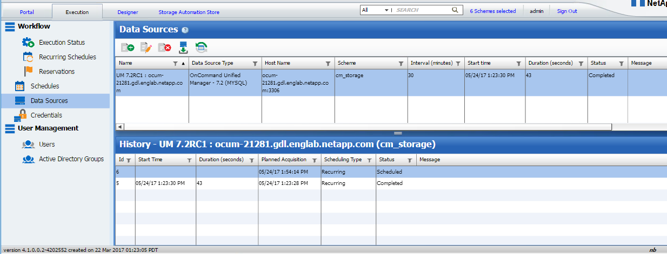
Task: Select the UM 7.2RC1 data source row
Action: (x=391, y=83)
